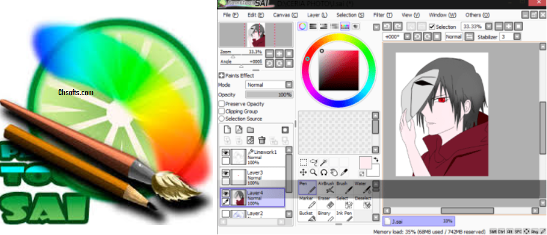
Task: Select the AirBrush tool
Action: (326, 187)
